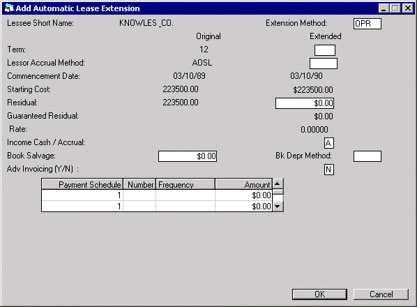This screenshot has height=307, width=417.
Task: Select the Bk Depr Method field
Action: click(367, 156)
